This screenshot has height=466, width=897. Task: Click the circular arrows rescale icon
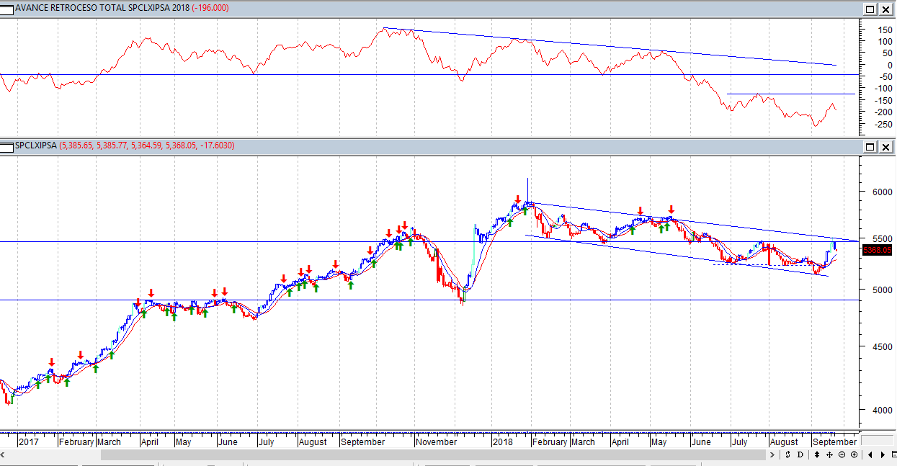click(788, 454)
